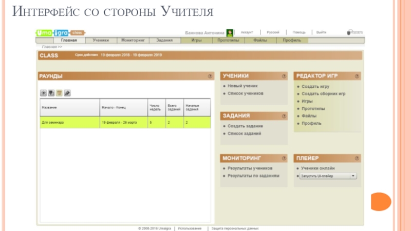Open the Запустить UI-плейер dropdown
Screen dimensions: 411x231
click(x=353, y=176)
